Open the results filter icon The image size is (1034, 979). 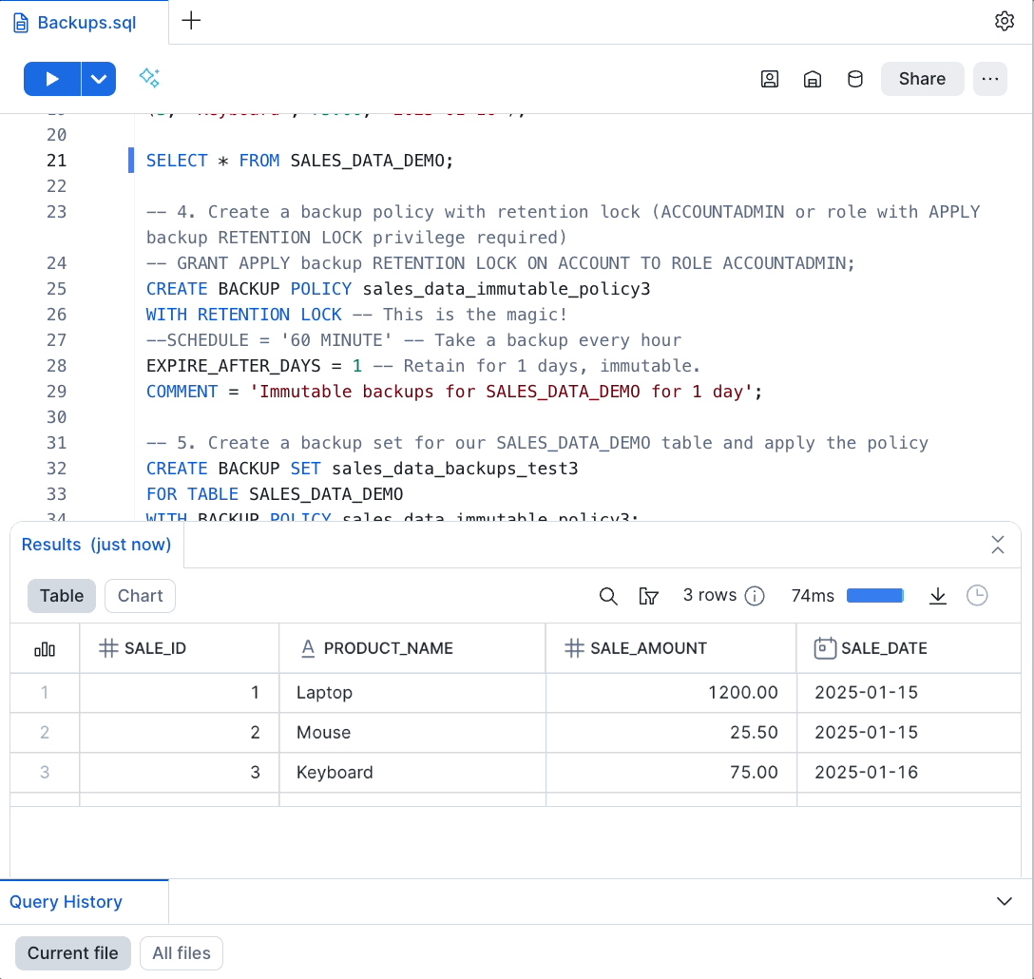[649, 596]
